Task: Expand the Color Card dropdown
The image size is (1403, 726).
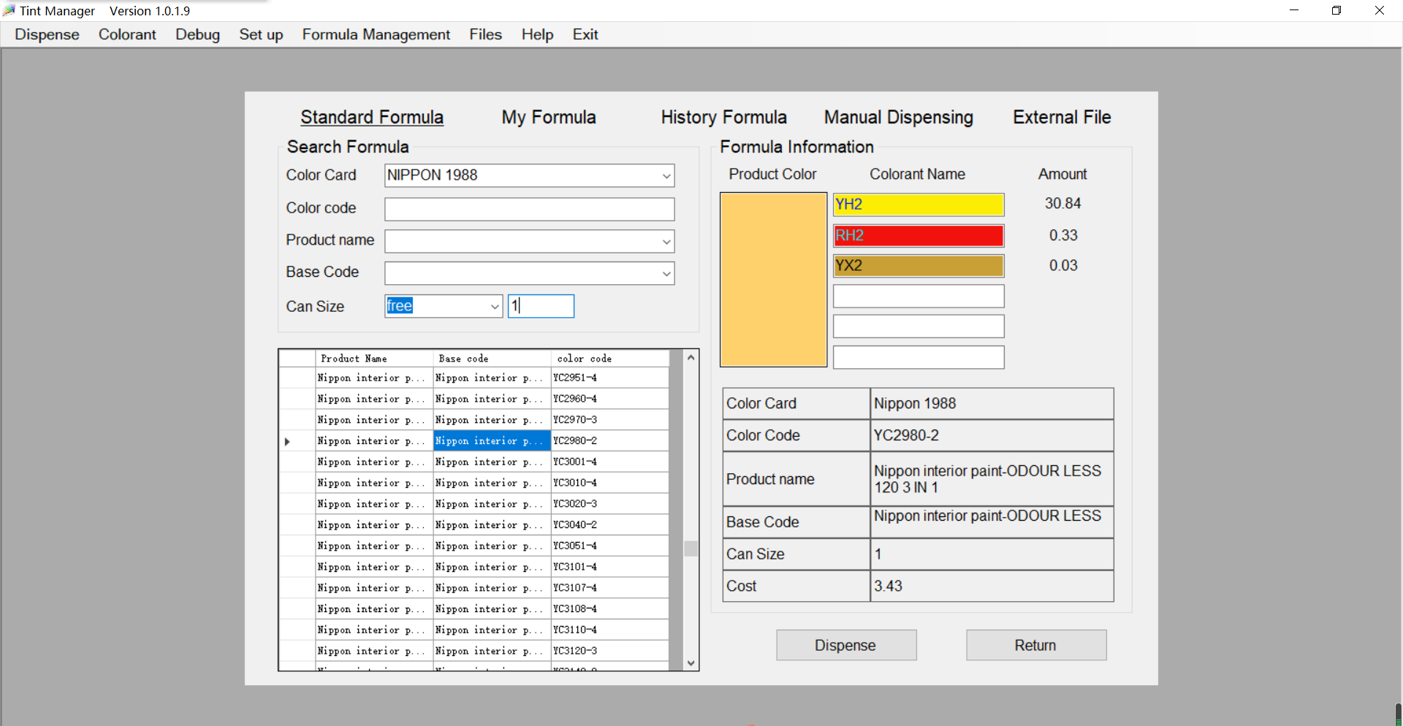Action: tap(666, 176)
